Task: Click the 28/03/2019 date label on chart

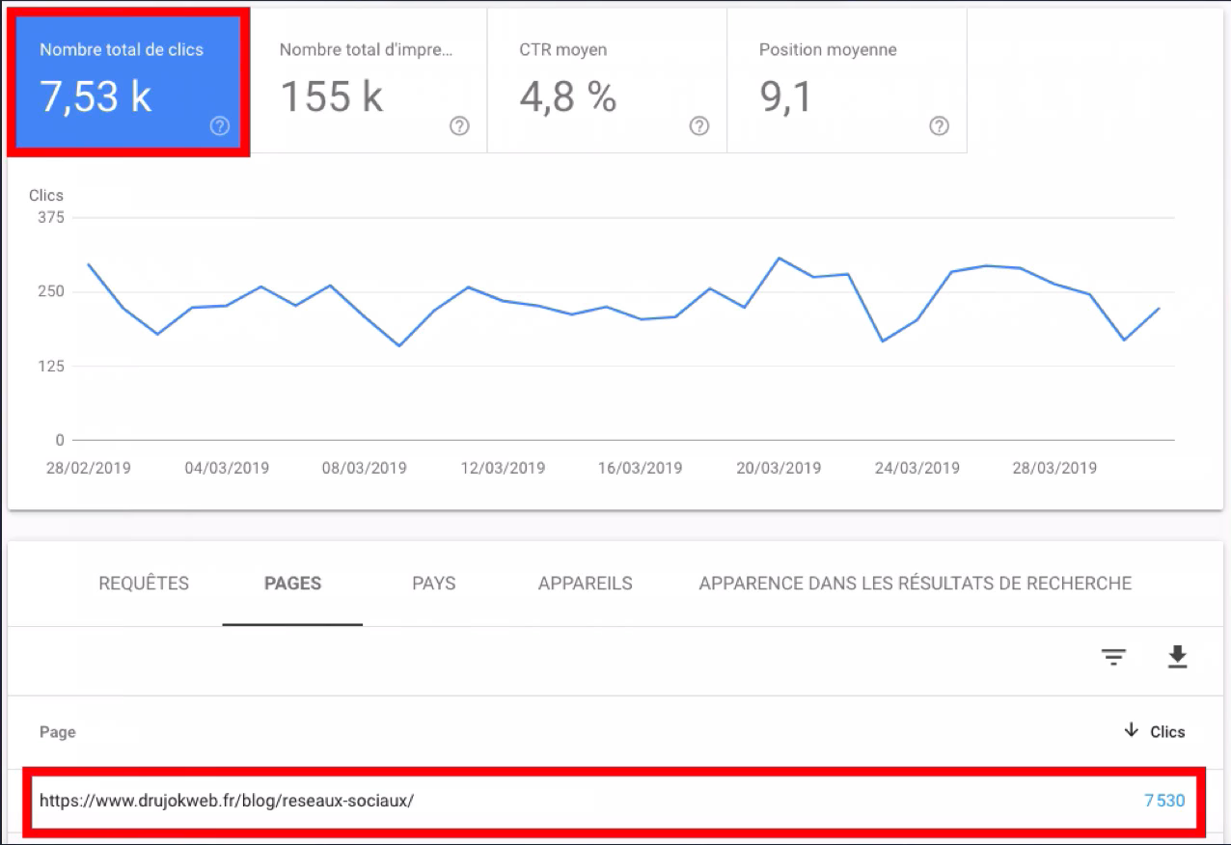Action: point(1054,468)
